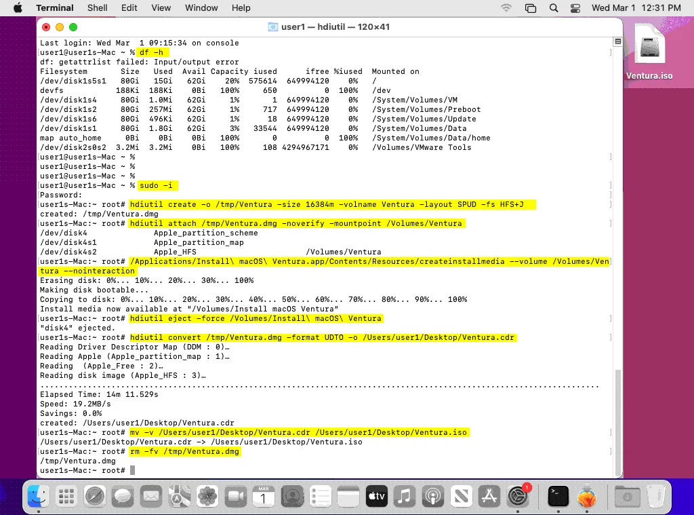Open the App Store dock icon
The width and height of the screenshot is (694, 515).
(x=488, y=497)
